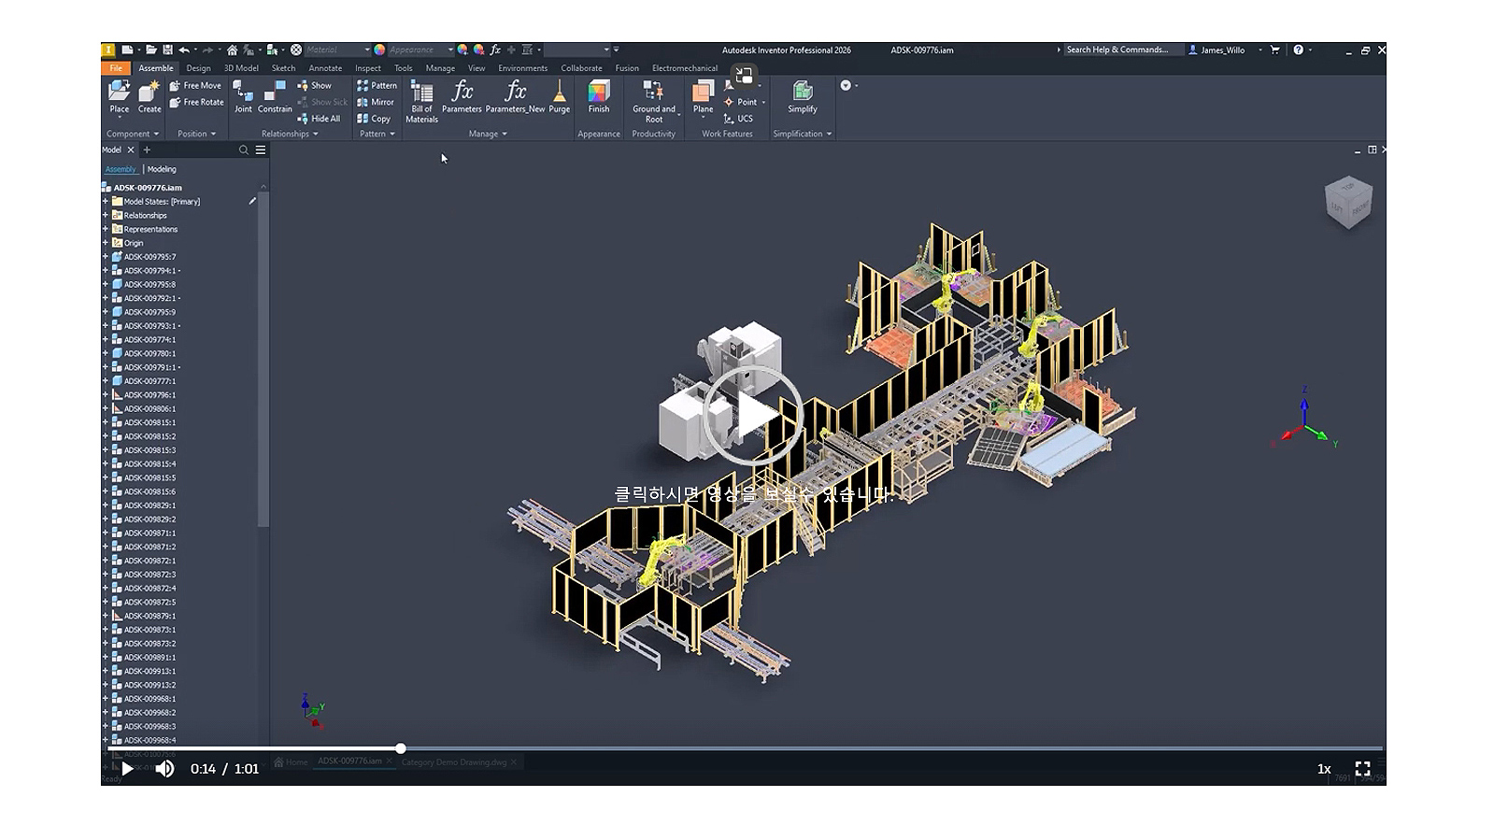1508x825 pixels.
Task: Select the Pattern component tool
Action: coord(377,85)
